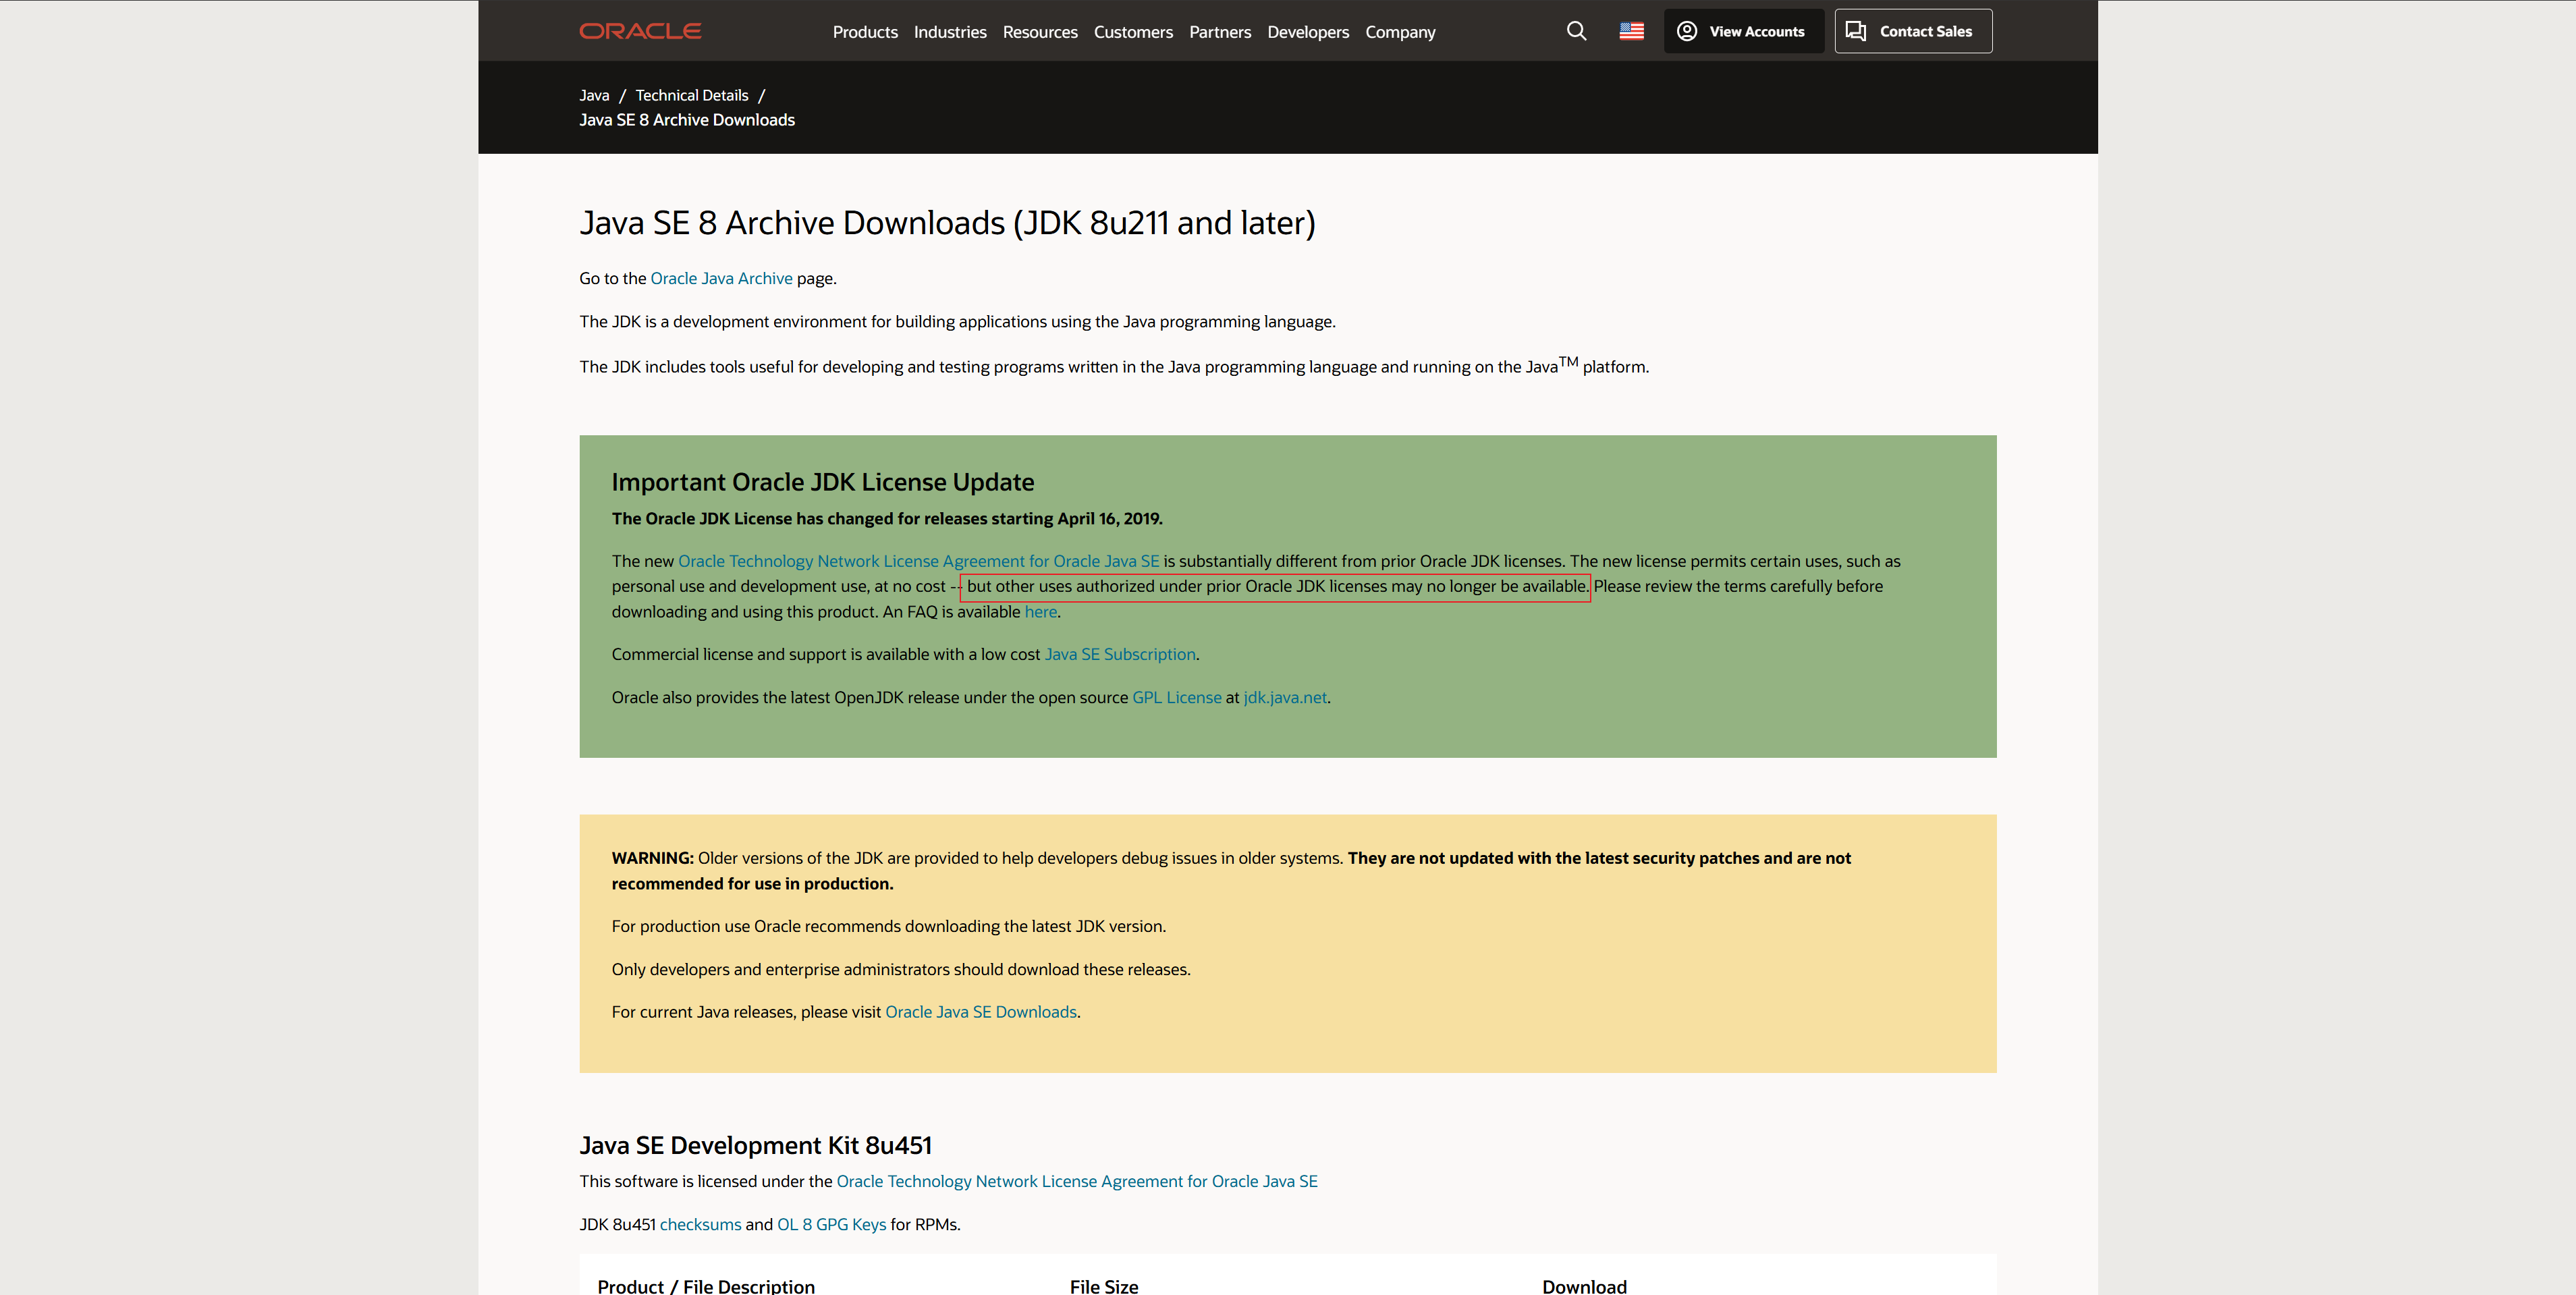Open the Oracle Technology Network License Agreement

pyautogui.click(x=919, y=561)
